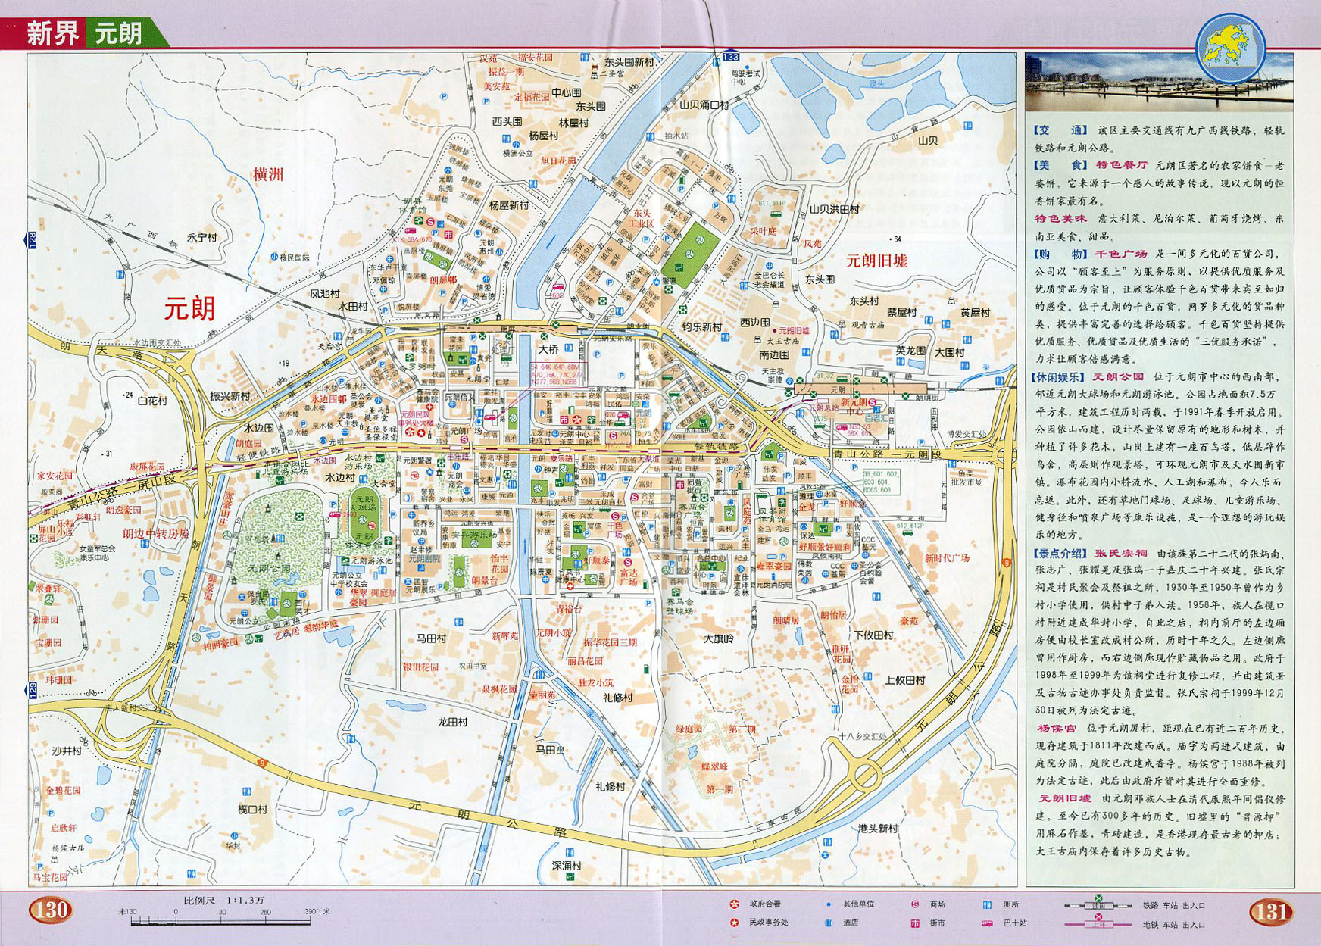Click the 厕所 toilet legend icon
This screenshot has height=946, width=1321.
click(x=987, y=904)
